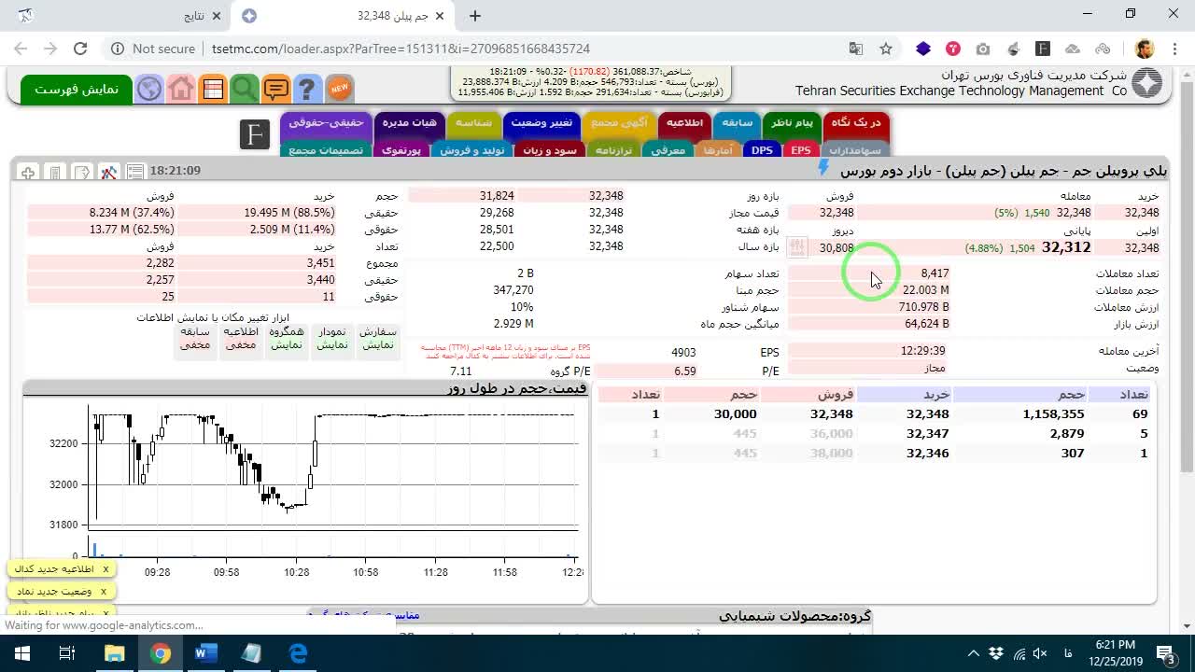Open the globe icon in the top toolbar
This screenshot has height=672, width=1195.
tap(149, 89)
